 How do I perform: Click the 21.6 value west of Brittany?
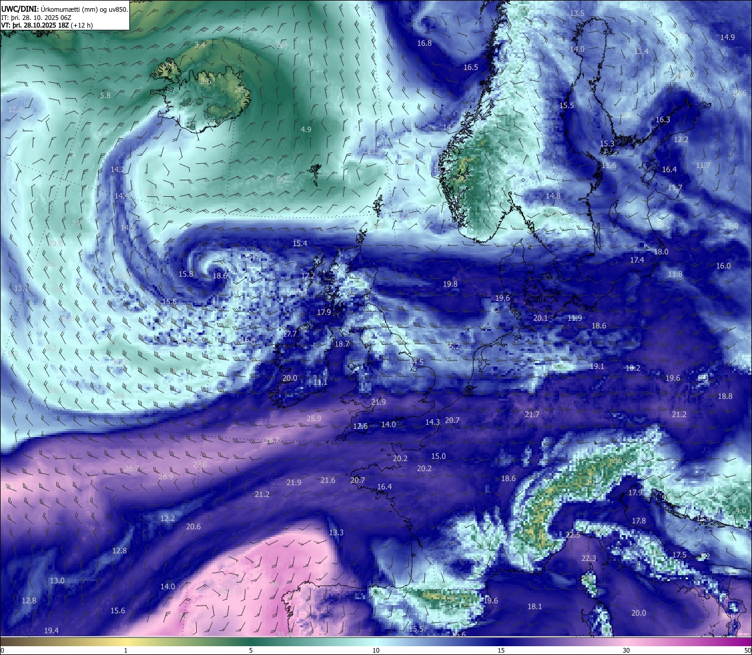point(328,481)
